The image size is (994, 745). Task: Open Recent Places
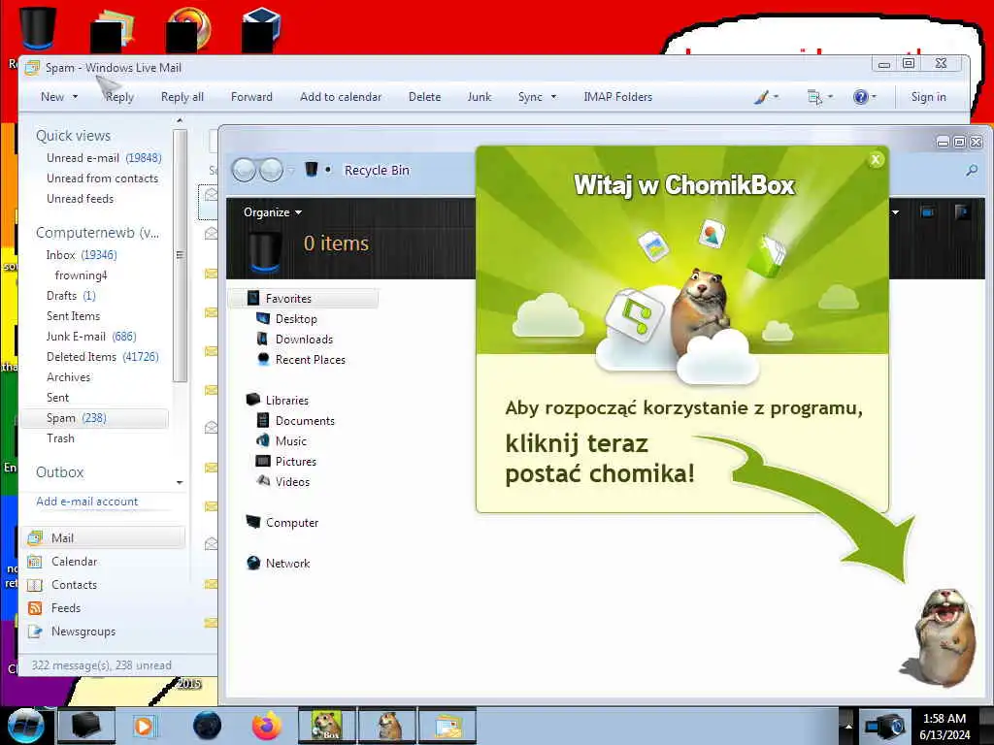click(310, 359)
